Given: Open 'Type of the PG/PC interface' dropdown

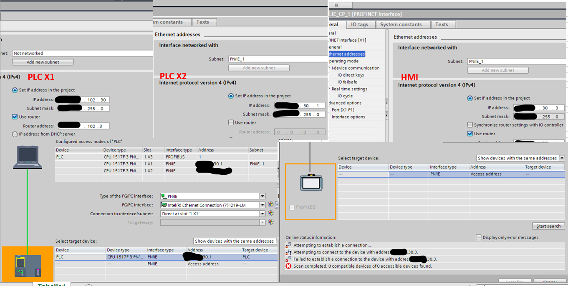Looking at the screenshot, I should click(x=263, y=196).
